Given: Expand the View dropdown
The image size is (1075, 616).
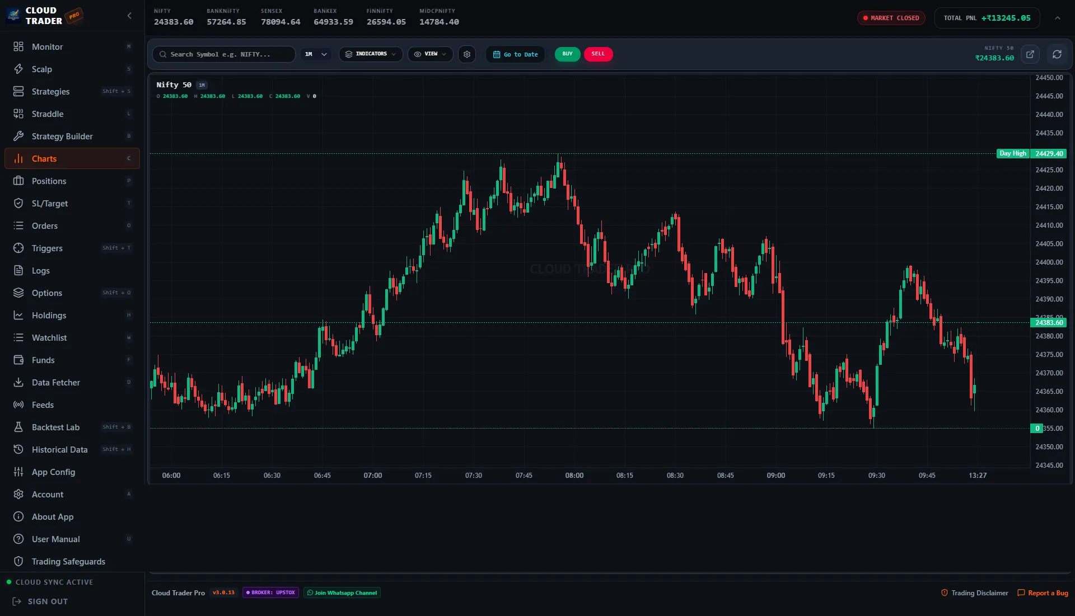Looking at the screenshot, I should [430, 54].
